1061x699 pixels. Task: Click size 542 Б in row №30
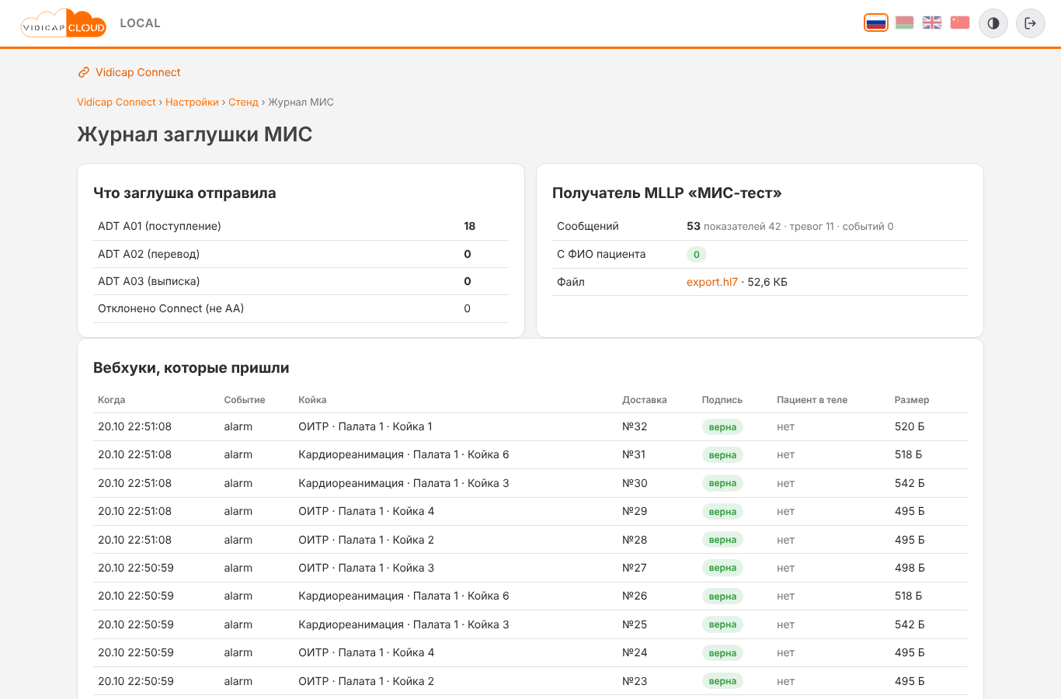tap(910, 483)
